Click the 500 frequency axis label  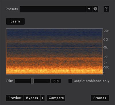107,67
